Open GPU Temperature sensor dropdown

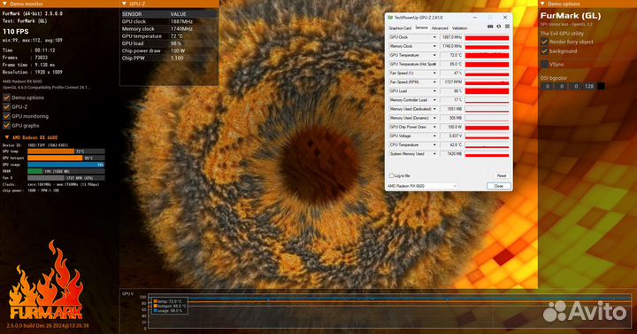[434, 55]
